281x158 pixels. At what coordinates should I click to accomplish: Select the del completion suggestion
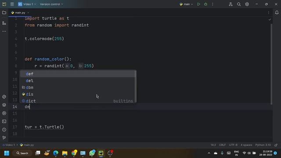point(77,81)
